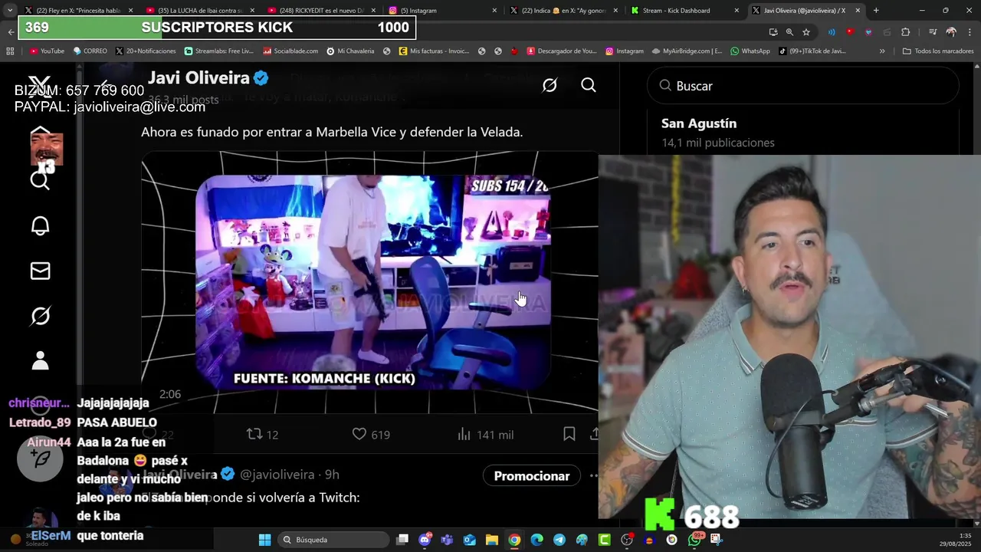Like the post with 619 likes

(x=371, y=435)
